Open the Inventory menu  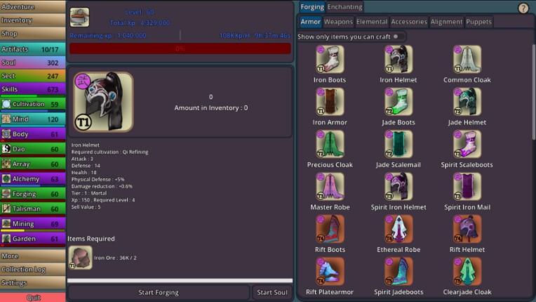click(33, 20)
